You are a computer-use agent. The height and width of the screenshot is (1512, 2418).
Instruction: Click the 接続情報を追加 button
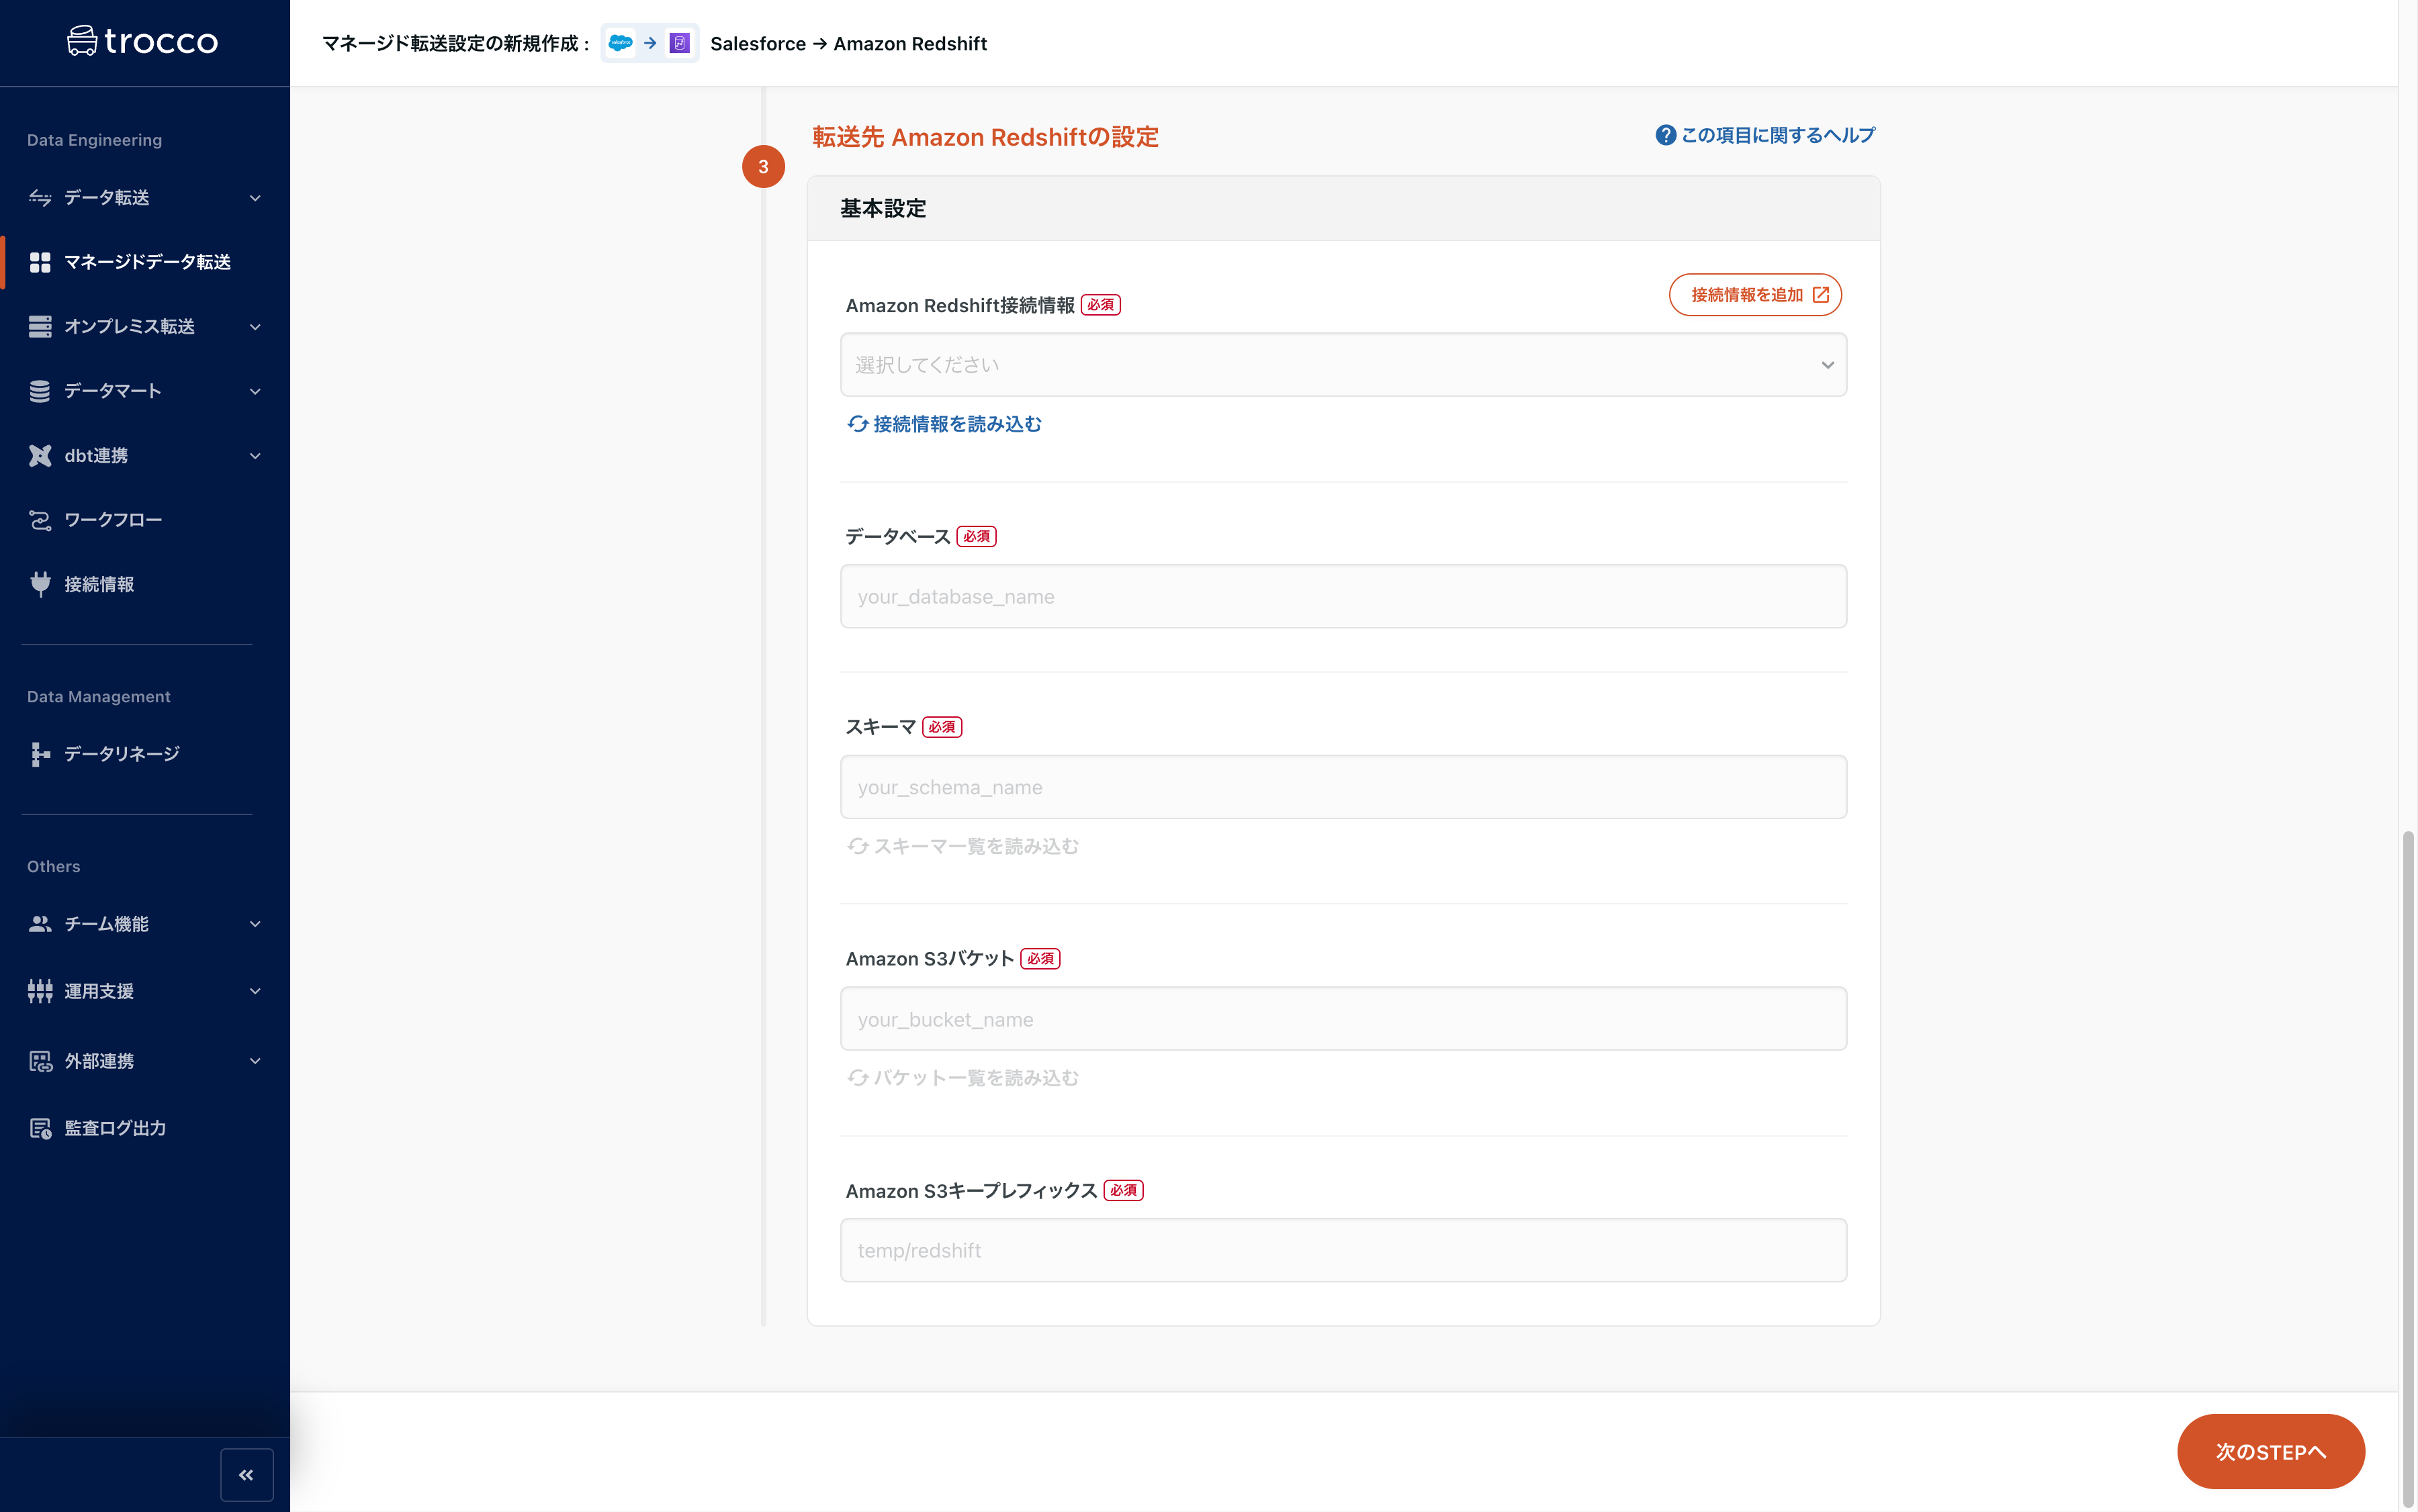click(x=1754, y=295)
